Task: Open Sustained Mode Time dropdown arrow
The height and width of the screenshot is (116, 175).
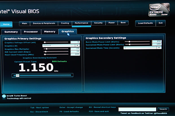Action: pos(159,47)
